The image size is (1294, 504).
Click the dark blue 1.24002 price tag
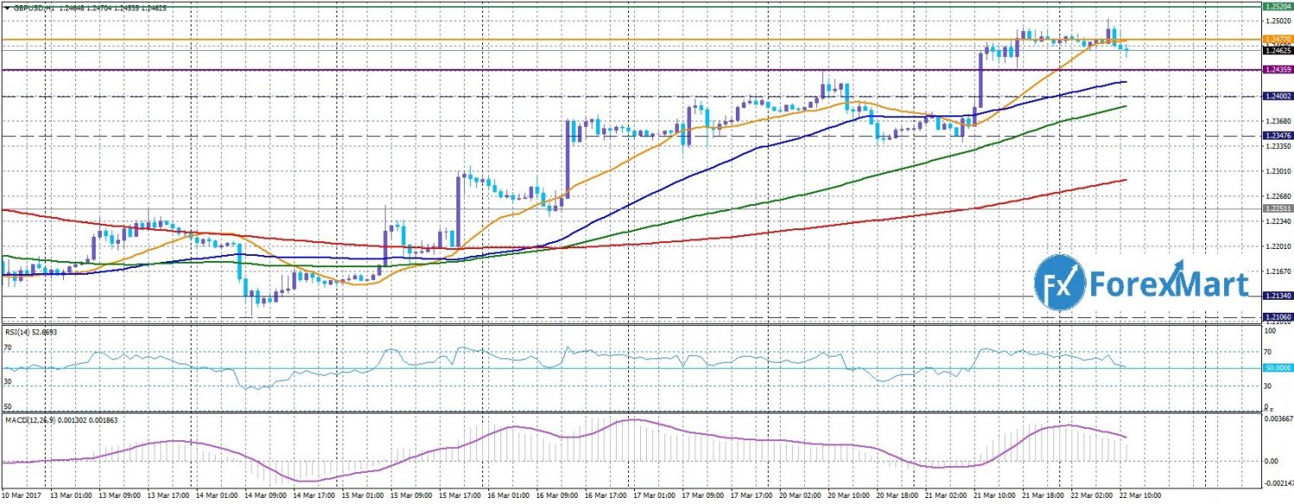click(1276, 96)
